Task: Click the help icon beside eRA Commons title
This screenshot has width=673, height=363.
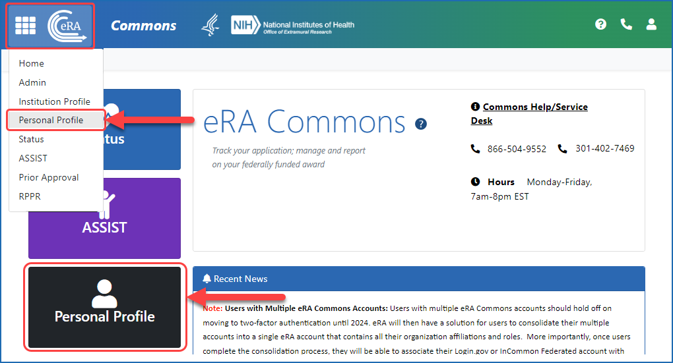Action: (x=421, y=124)
